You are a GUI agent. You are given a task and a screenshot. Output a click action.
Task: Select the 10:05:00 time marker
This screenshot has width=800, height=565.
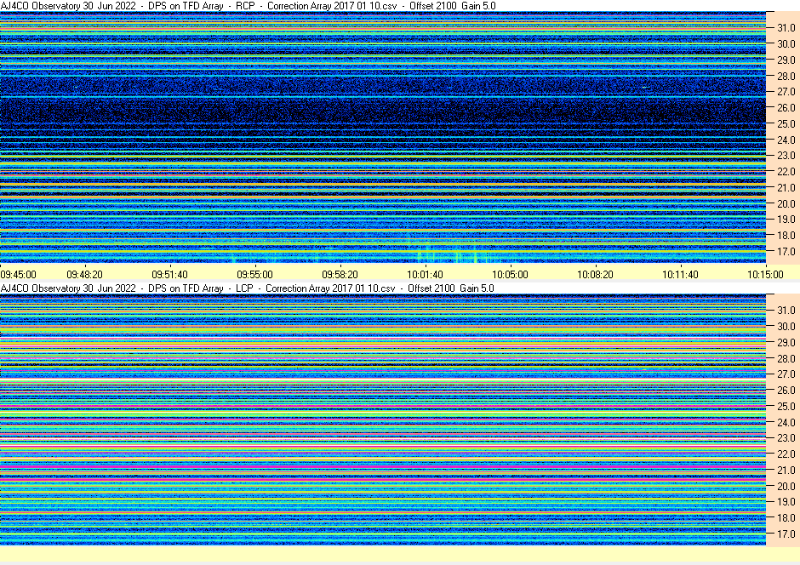(510, 275)
